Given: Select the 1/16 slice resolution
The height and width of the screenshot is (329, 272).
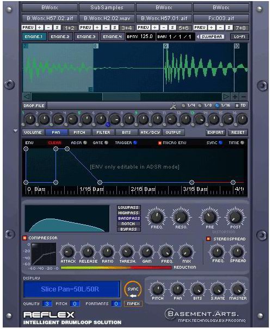Looking at the screenshot, I should 217,105.
